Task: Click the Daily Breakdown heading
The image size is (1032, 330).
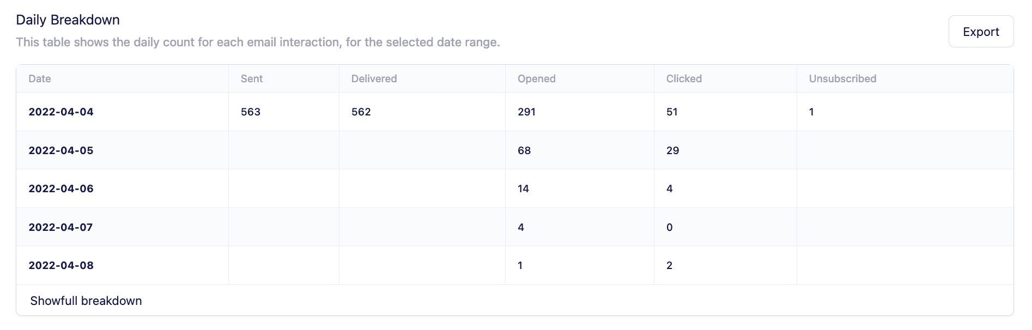Action: pos(68,20)
